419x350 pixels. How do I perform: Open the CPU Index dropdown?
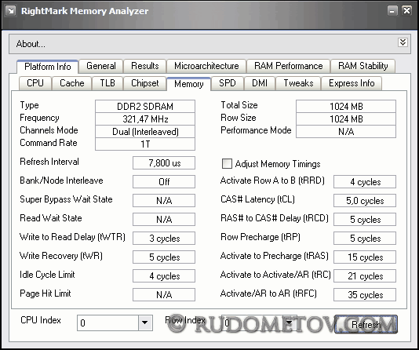[145, 323]
